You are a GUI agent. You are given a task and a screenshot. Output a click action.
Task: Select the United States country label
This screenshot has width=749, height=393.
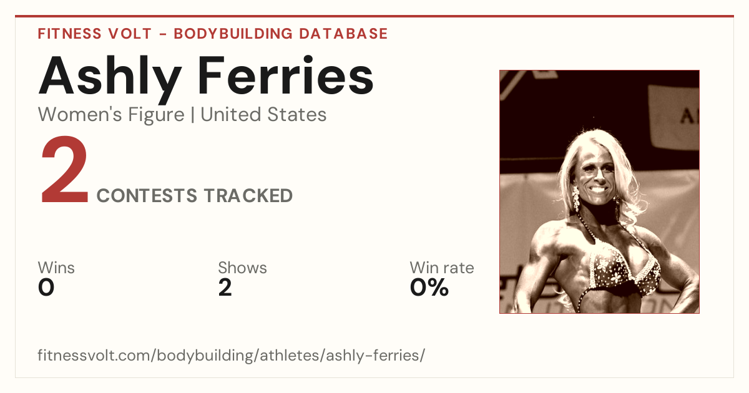click(263, 115)
